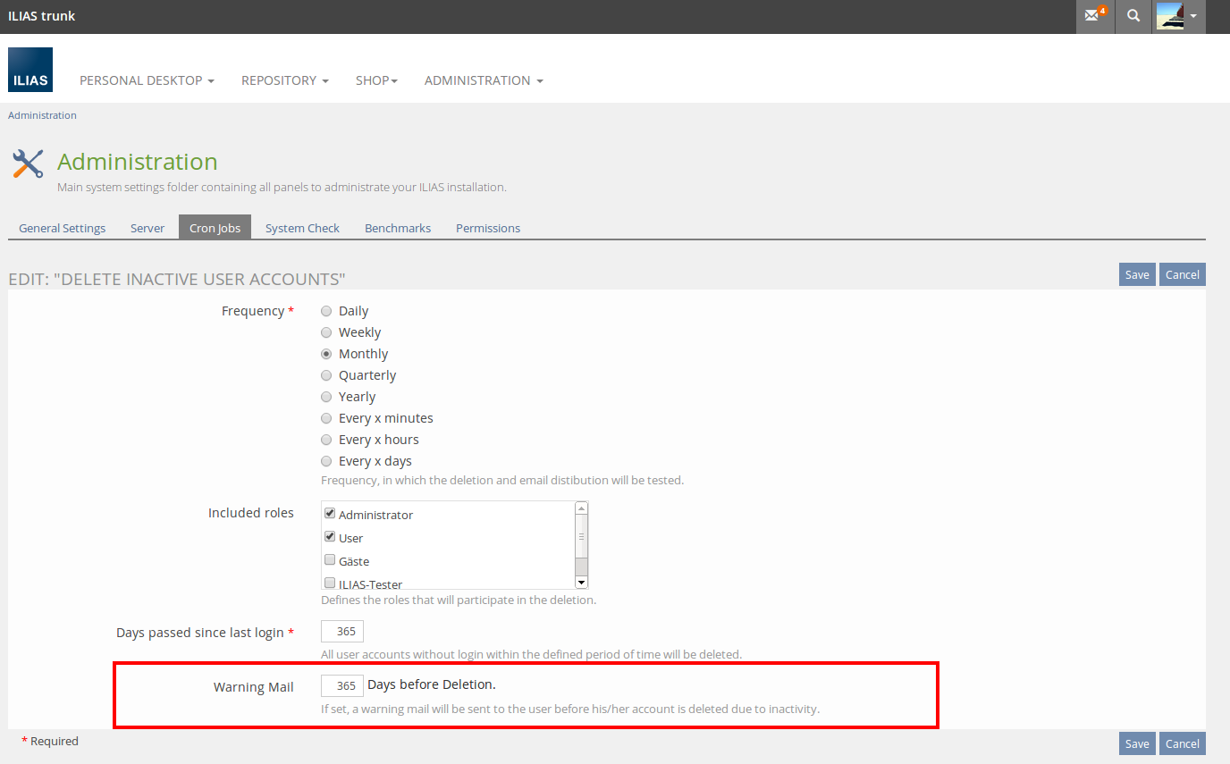Open the Administration dropdown menu
This screenshot has height=764, width=1230.
pyautogui.click(x=483, y=80)
